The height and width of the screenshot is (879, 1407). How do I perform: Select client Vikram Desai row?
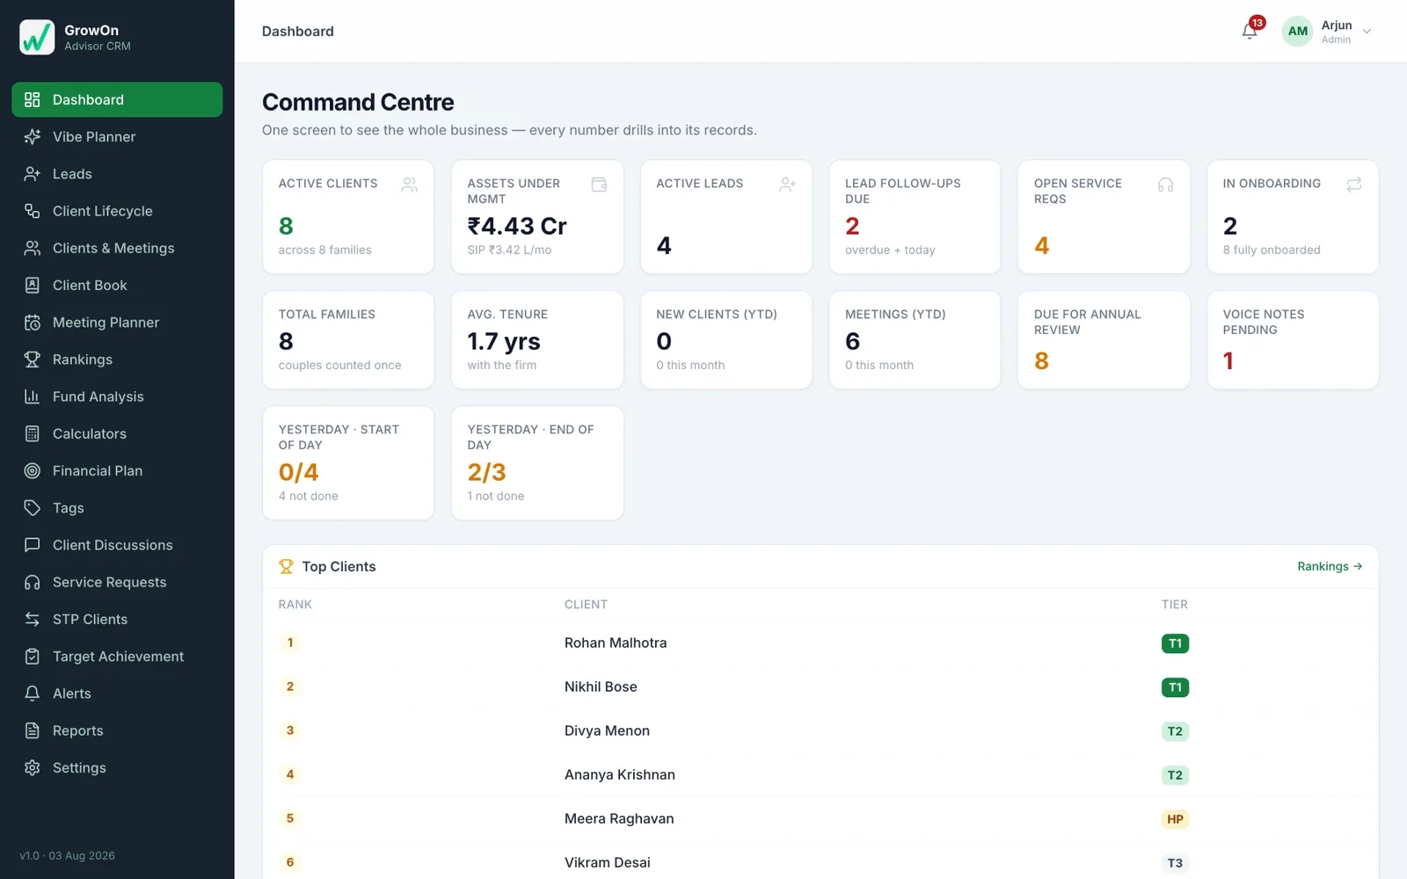click(x=820, y=862)
